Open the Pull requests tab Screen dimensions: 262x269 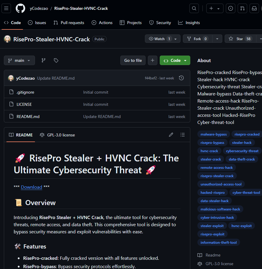pos(69,23)
